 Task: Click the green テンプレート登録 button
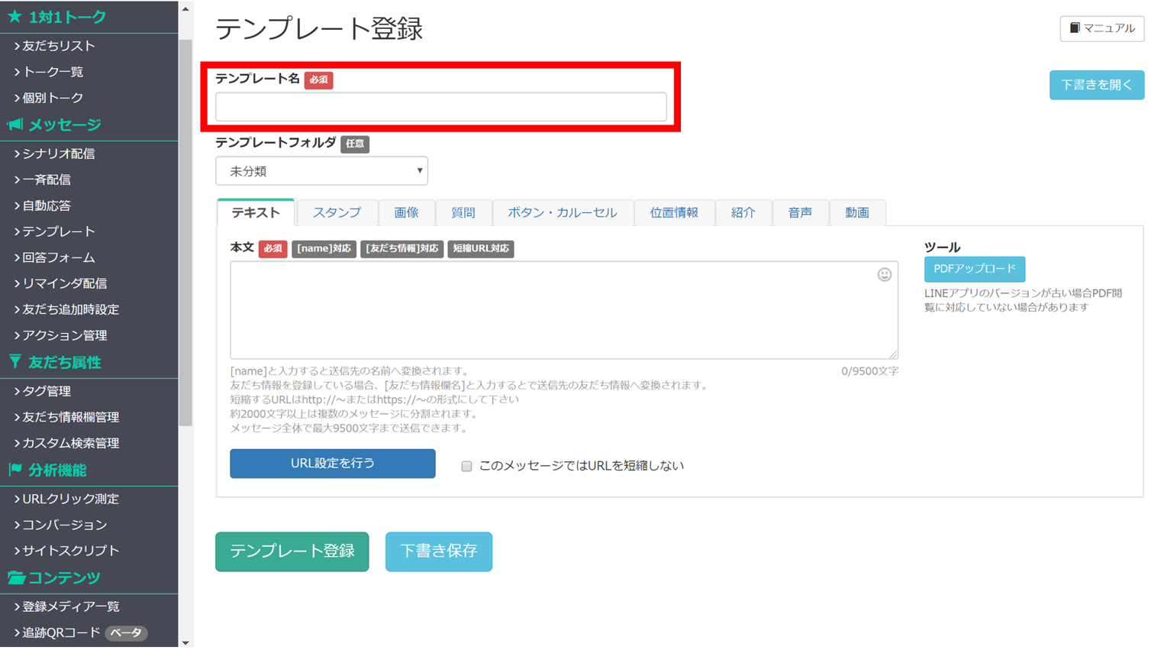pyautogui.click(x=292, y=551)
